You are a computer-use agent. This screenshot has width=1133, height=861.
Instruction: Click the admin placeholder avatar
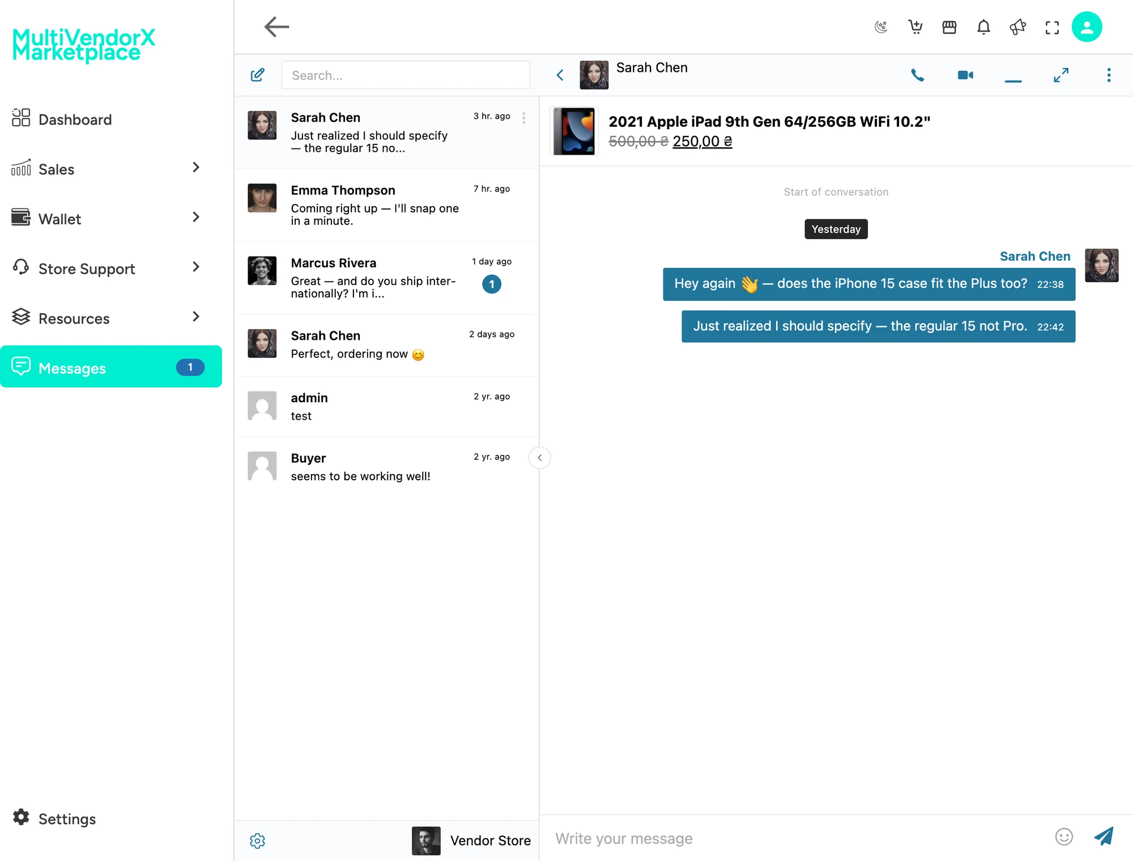262,406
